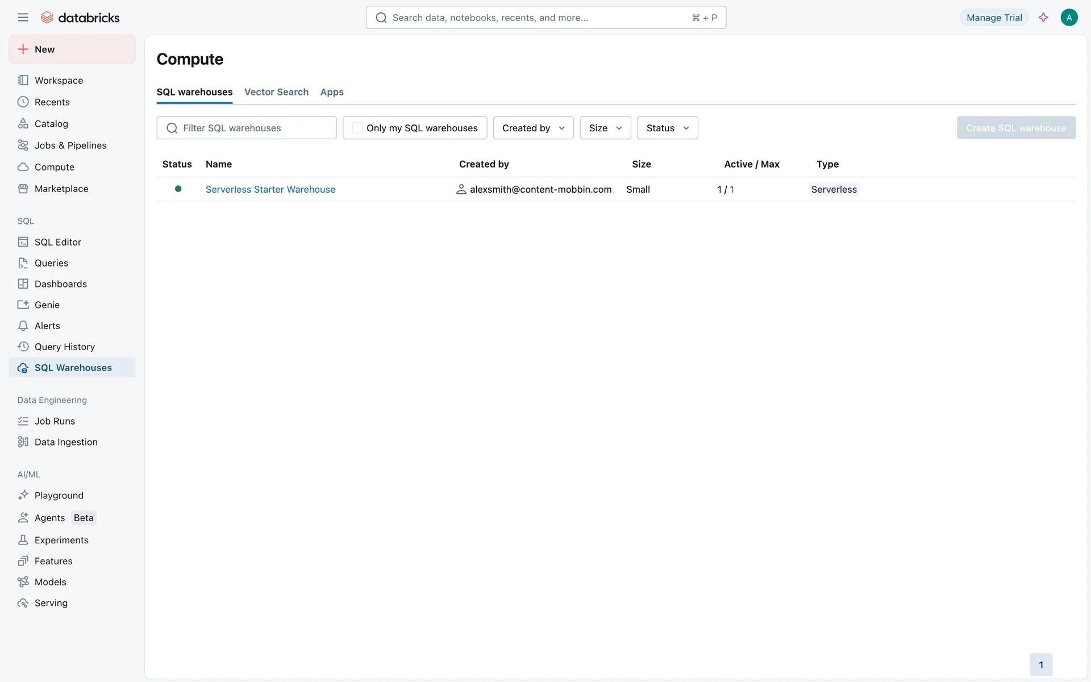Go to Genie in the sidebar
The width and height of the screenshot is (1091, 682).
point(47,305)
